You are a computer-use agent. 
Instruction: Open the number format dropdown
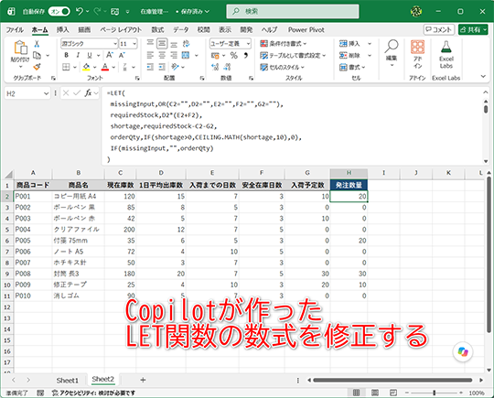click(x=248, y=44)
